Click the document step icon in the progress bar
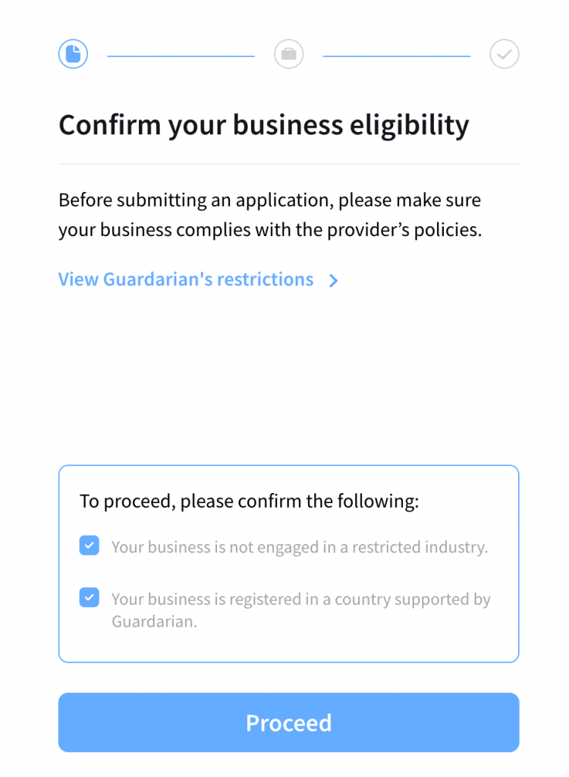 74,54
